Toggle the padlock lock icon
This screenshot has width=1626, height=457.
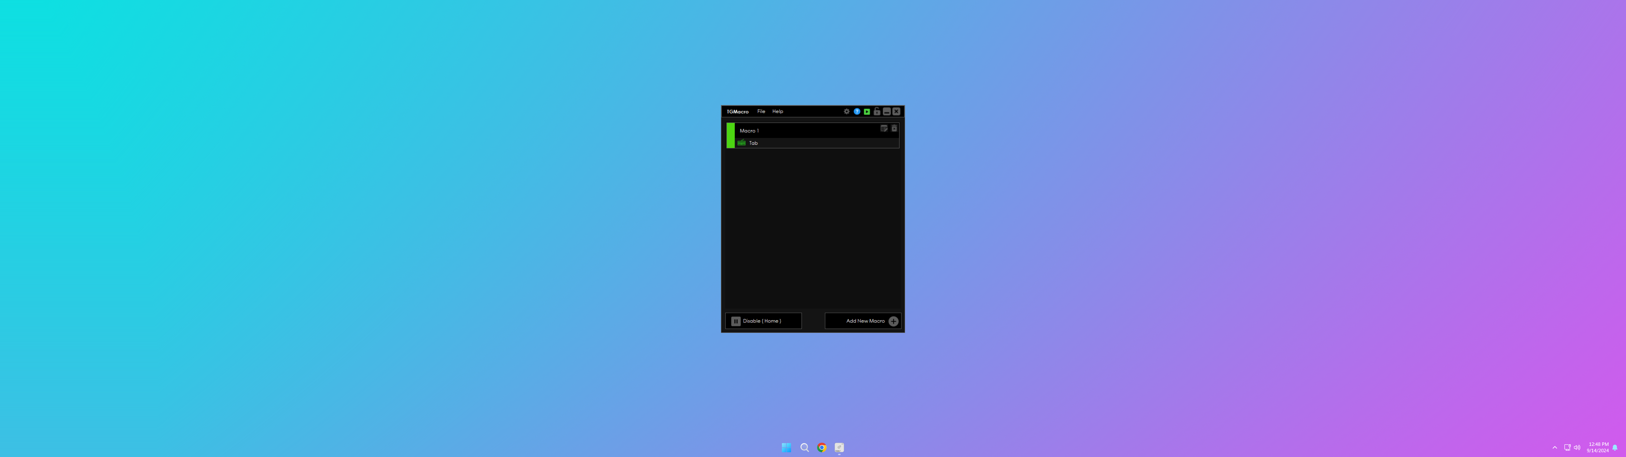(x=877, y=111)
